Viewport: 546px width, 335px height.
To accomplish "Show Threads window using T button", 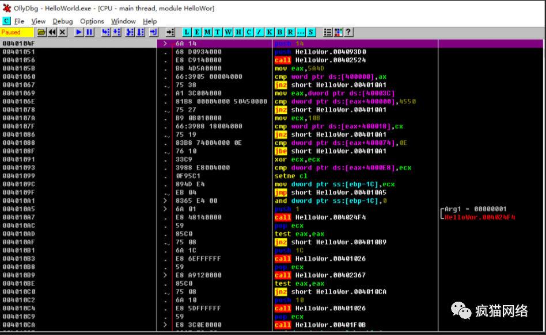I will (218, 32).
